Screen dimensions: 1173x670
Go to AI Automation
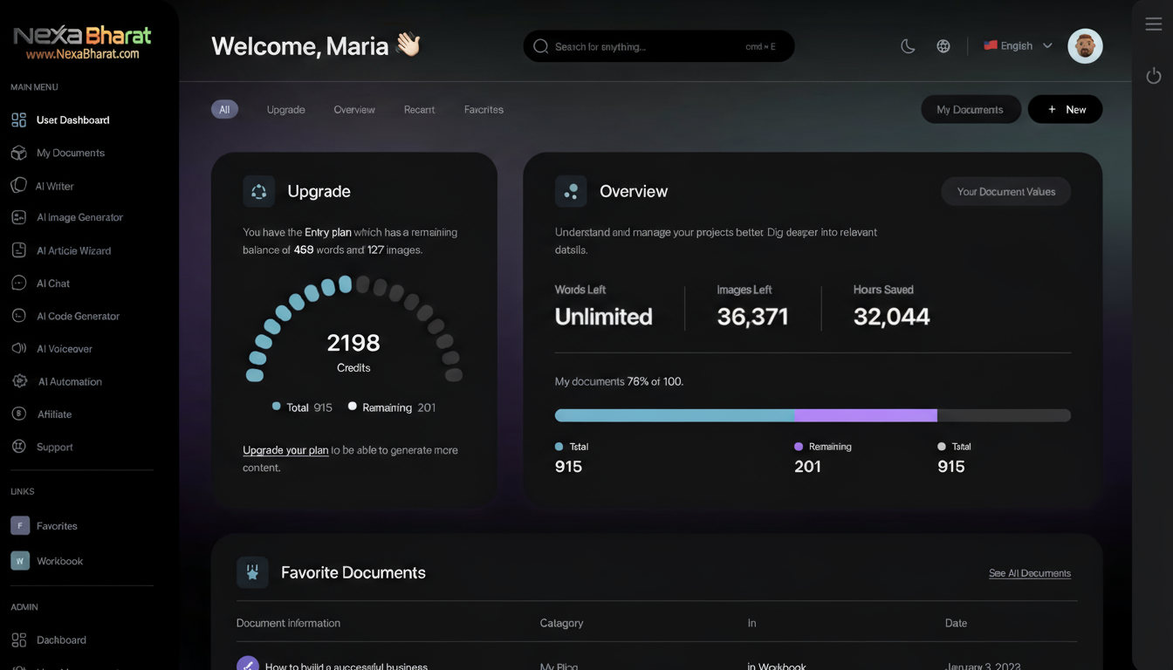(69, 381)
